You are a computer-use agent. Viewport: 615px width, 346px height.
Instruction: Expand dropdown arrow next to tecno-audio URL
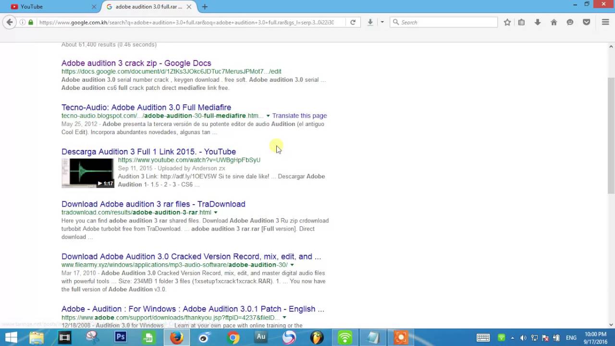268,116
